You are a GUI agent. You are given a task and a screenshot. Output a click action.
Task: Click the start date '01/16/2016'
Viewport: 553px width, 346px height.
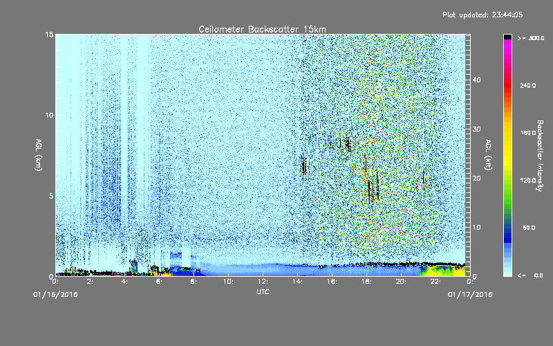pos(55,295)
